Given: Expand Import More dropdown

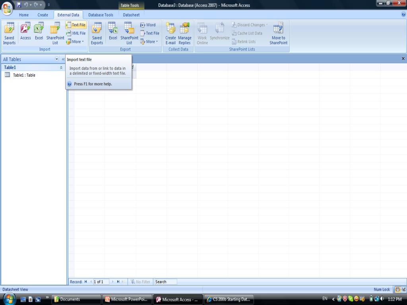Looking at the screenshot, I should pos(75,41).
